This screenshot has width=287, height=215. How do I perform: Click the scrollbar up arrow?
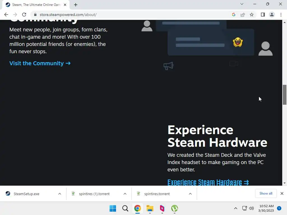click(x=284, y=22)
